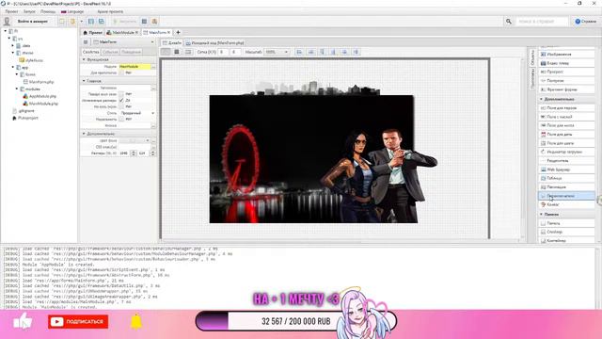Toggle the 'Для прототипов' checkbox
Viewport: 602px width, 339px height.
coord(121,73)
